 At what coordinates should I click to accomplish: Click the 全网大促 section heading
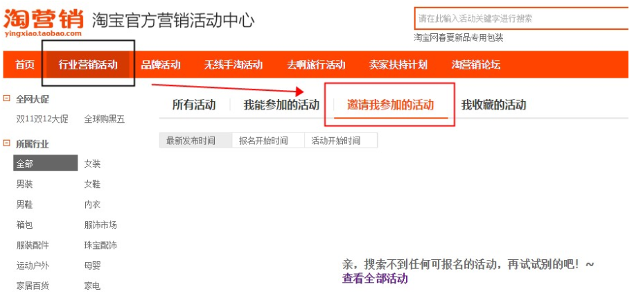click(33, 99)
